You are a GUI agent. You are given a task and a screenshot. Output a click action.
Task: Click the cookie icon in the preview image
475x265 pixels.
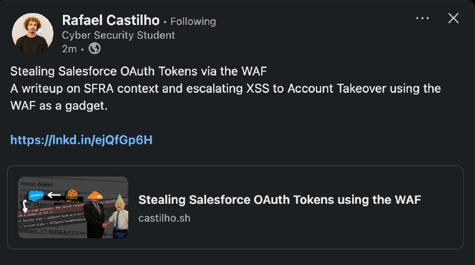tap(73, 194)
